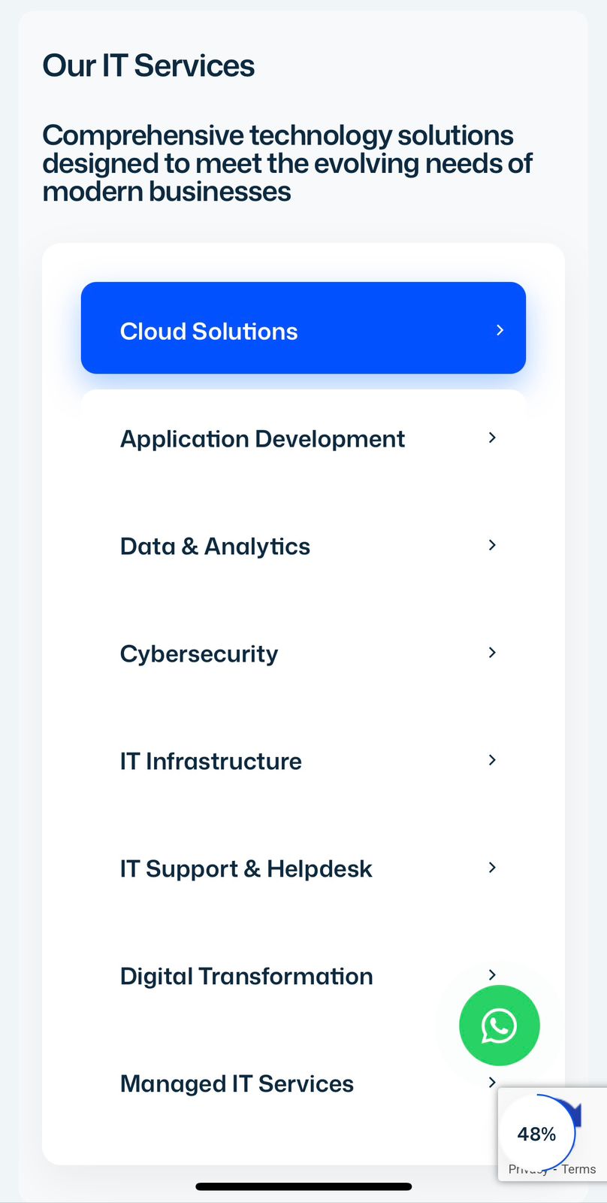Expand the IT Infrastructure chevron
This screenshot has width=607, height=1203.
(492, 760)
